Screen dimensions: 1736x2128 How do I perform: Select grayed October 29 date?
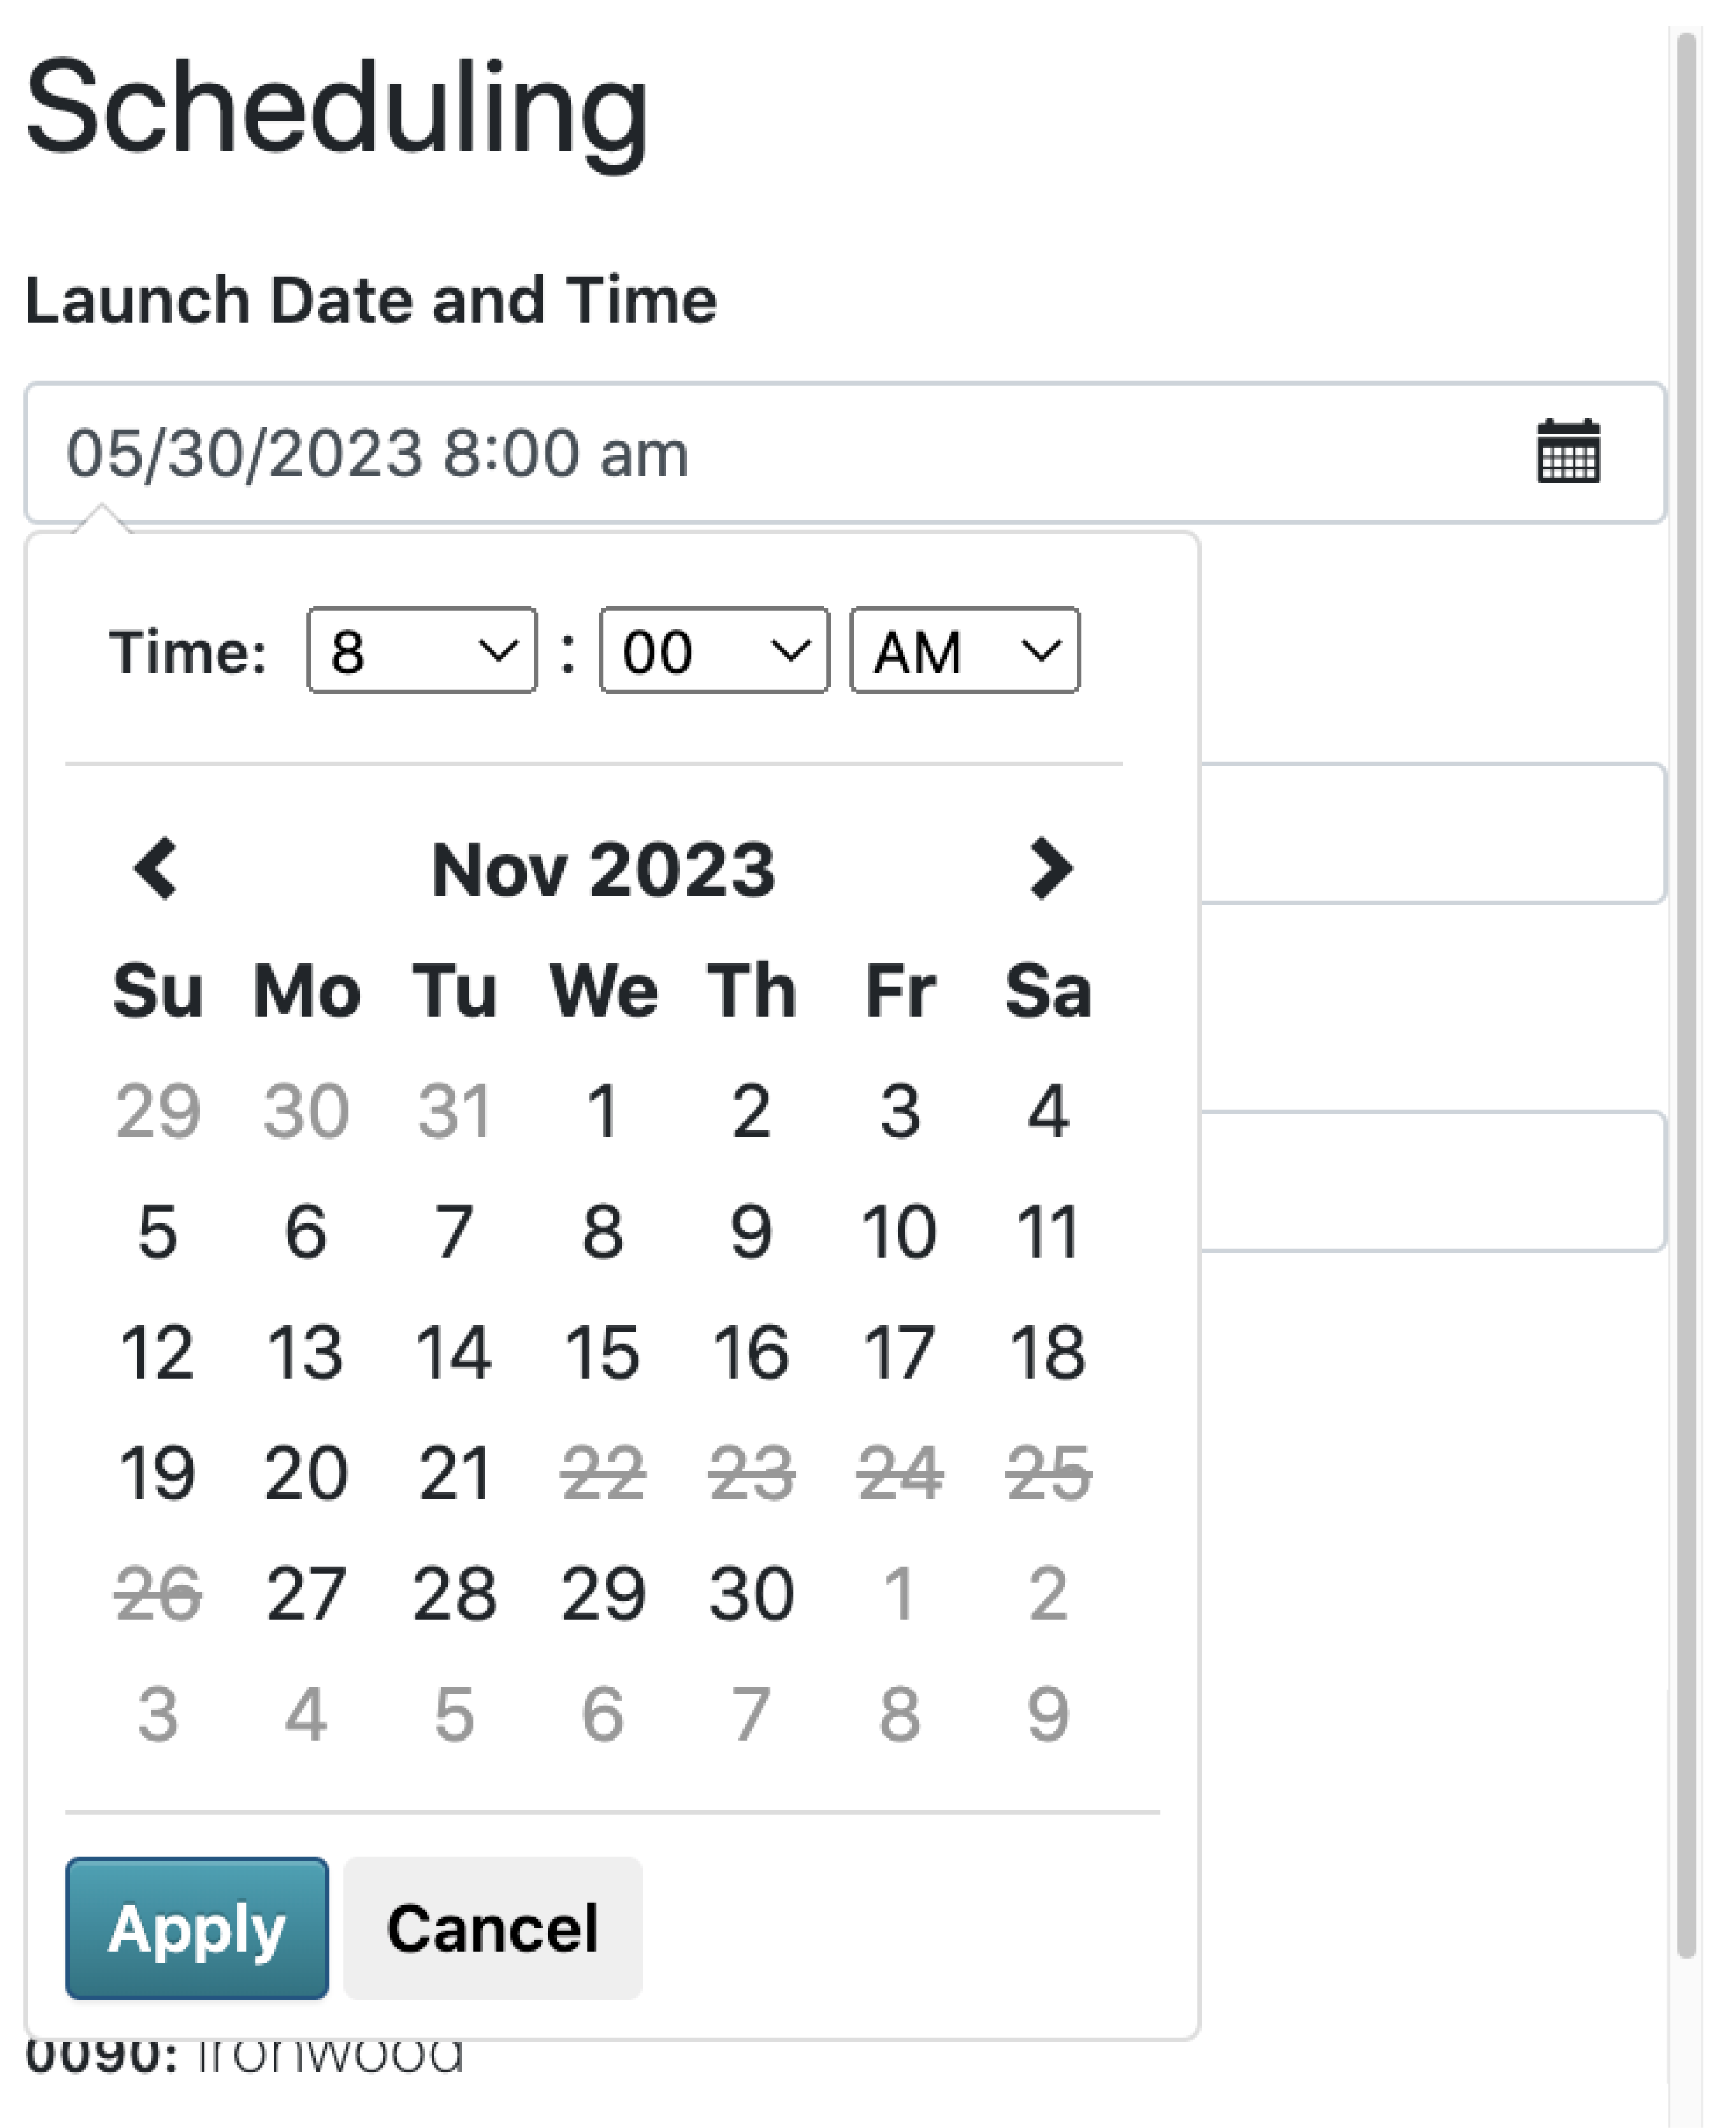(158, 1111)
